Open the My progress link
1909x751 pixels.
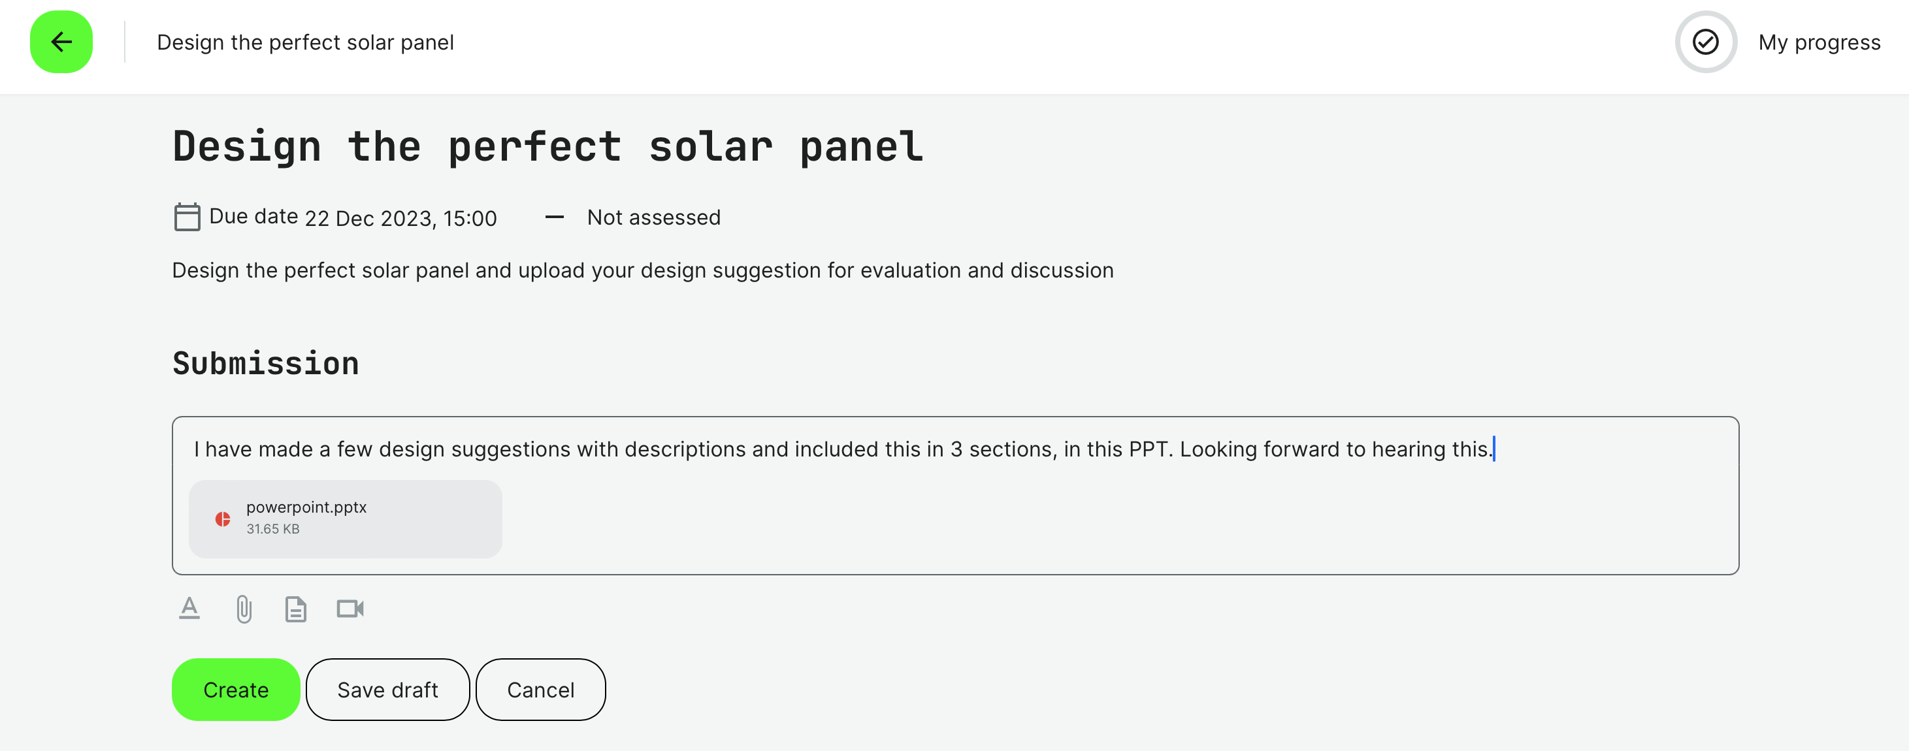click(x=1819, y=42)
